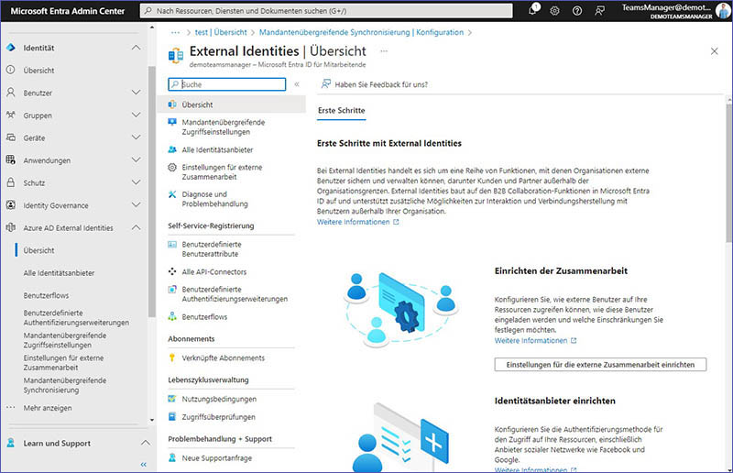
Task: Click the Diagnose und Problembehandlung wrench icon
Action: (172, 194)
